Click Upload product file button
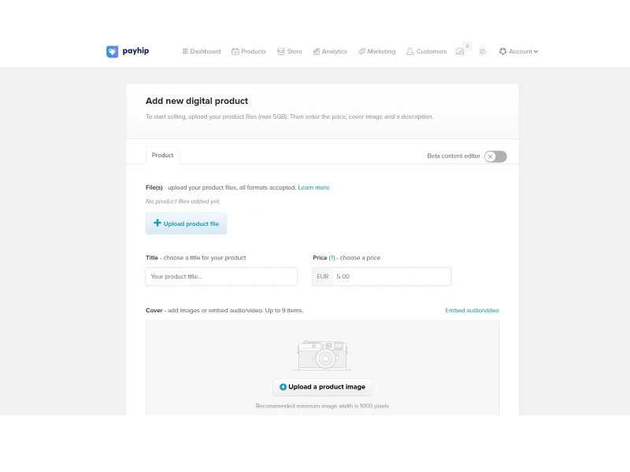Viewport: 630px width, 472px height. (187, 223)
